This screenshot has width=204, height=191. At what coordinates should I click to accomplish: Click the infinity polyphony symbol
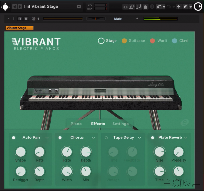coord(137,18)
